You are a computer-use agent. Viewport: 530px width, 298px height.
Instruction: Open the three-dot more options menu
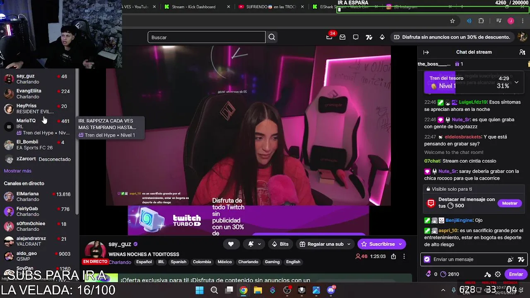point(404,257)
